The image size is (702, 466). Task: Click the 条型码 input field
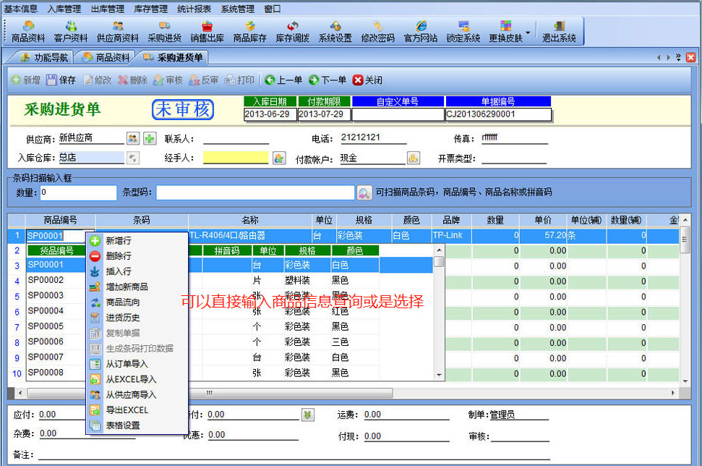(256, 192)
